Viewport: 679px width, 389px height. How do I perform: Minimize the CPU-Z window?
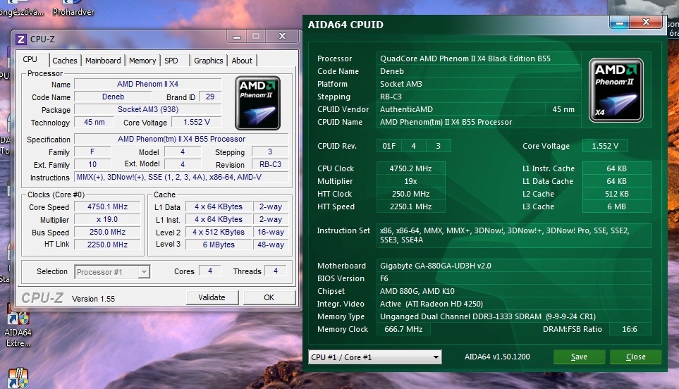(x=237, y=37)
